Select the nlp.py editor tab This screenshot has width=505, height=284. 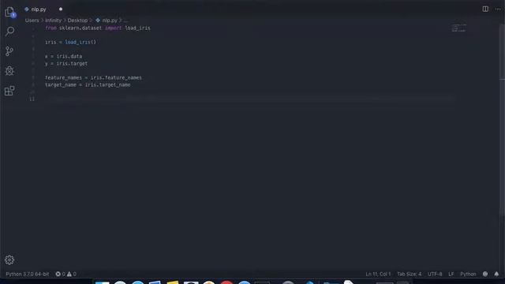39,9
